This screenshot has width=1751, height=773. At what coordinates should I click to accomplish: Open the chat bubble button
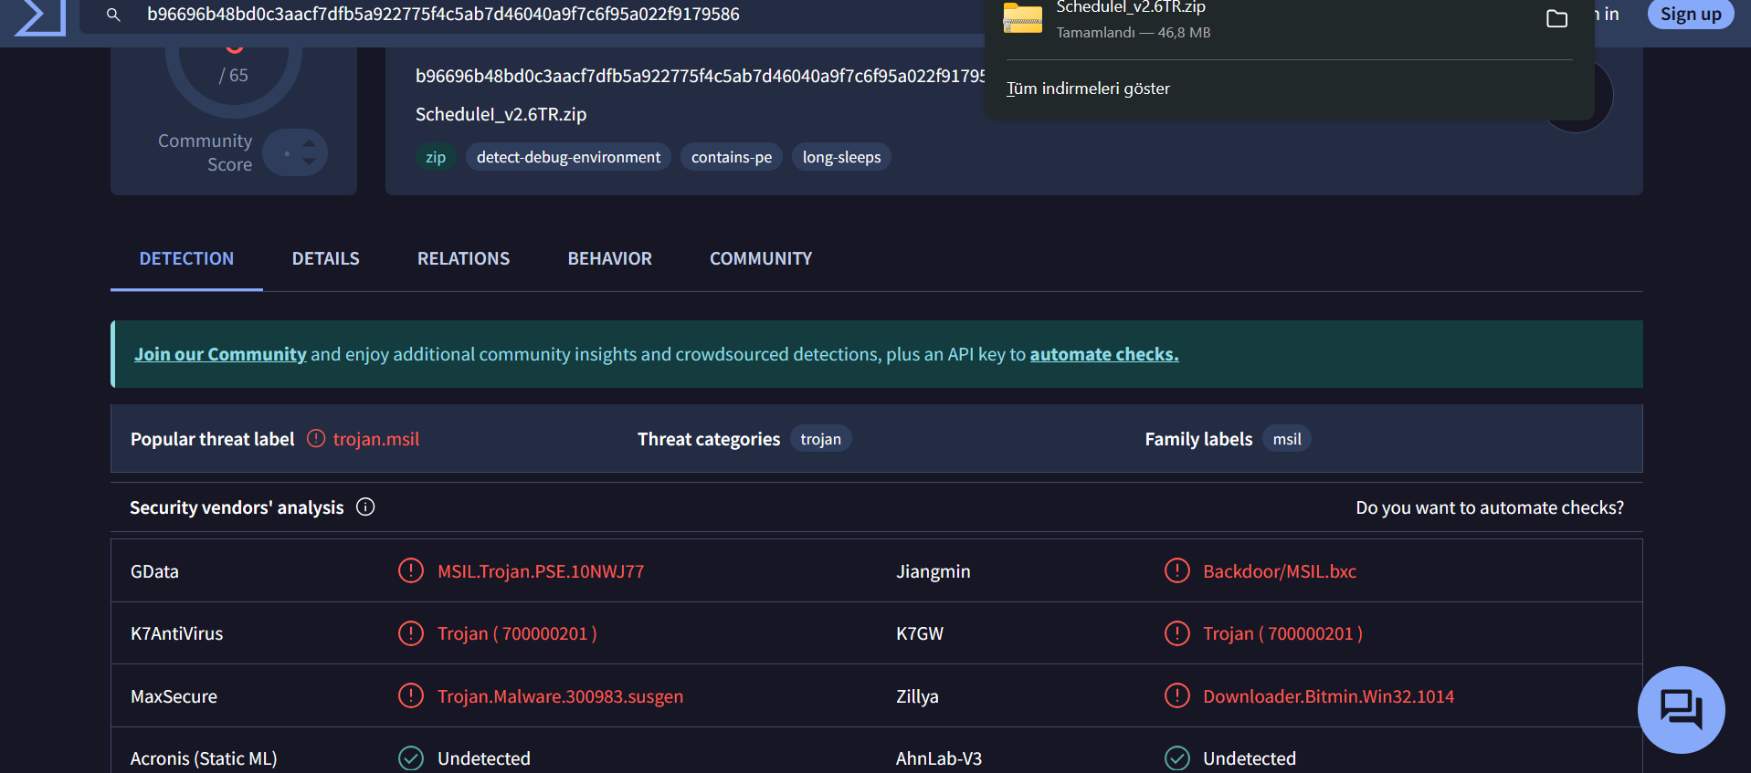pyautogui.click(x=1681, y=709)
